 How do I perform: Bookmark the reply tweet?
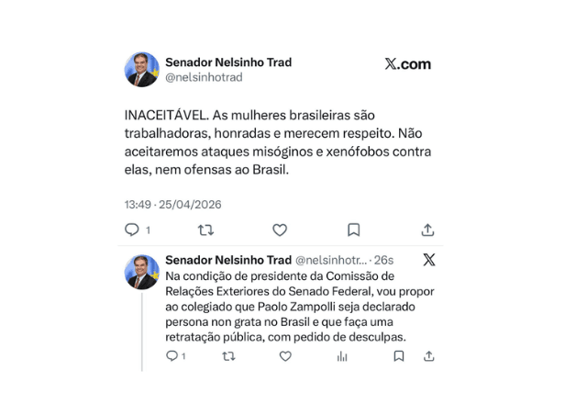(x=398, y=356)
